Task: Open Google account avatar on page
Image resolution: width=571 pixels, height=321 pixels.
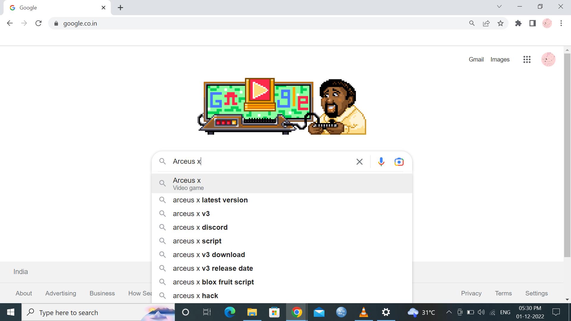Action: (x=548, y=59)
